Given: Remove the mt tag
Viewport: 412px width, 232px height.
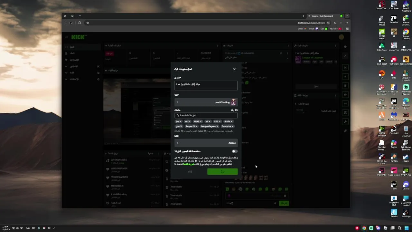Looking at the screenshot, I should coord(189,121).
